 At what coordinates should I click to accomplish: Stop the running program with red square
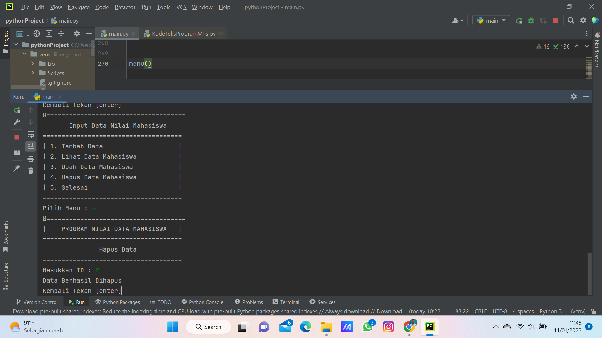point(556,21)
